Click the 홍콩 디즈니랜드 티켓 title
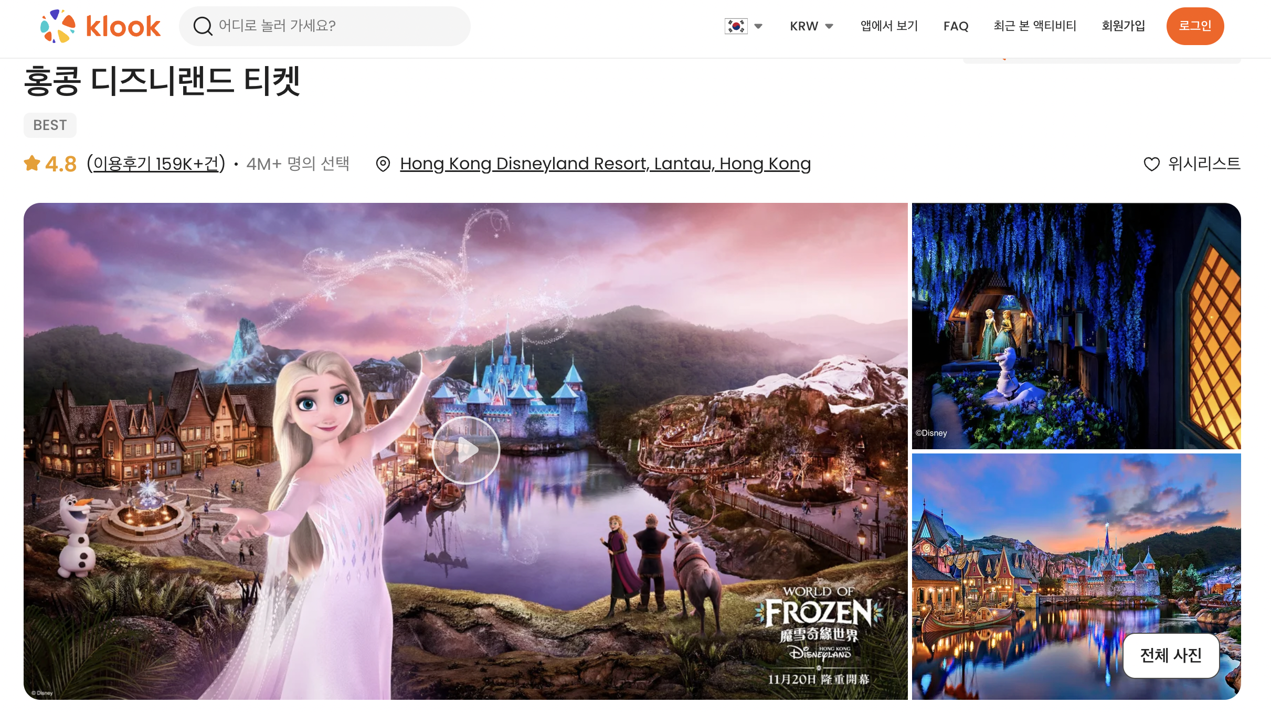The image size is (1271, 714). tap(162, 81)
